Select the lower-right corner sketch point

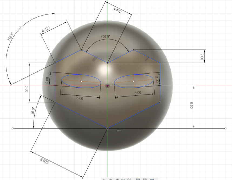coord(160,102)
